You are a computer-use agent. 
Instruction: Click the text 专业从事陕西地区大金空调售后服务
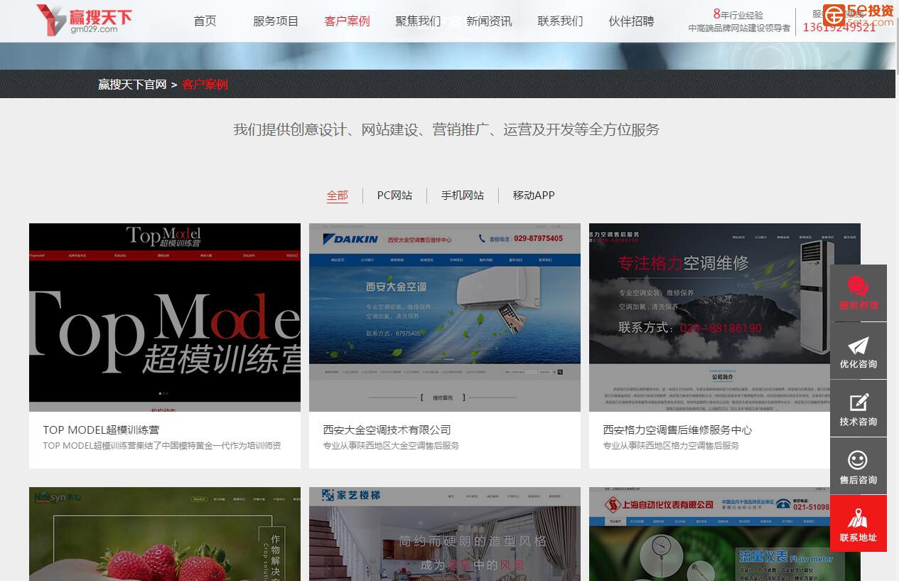[392, 446]
